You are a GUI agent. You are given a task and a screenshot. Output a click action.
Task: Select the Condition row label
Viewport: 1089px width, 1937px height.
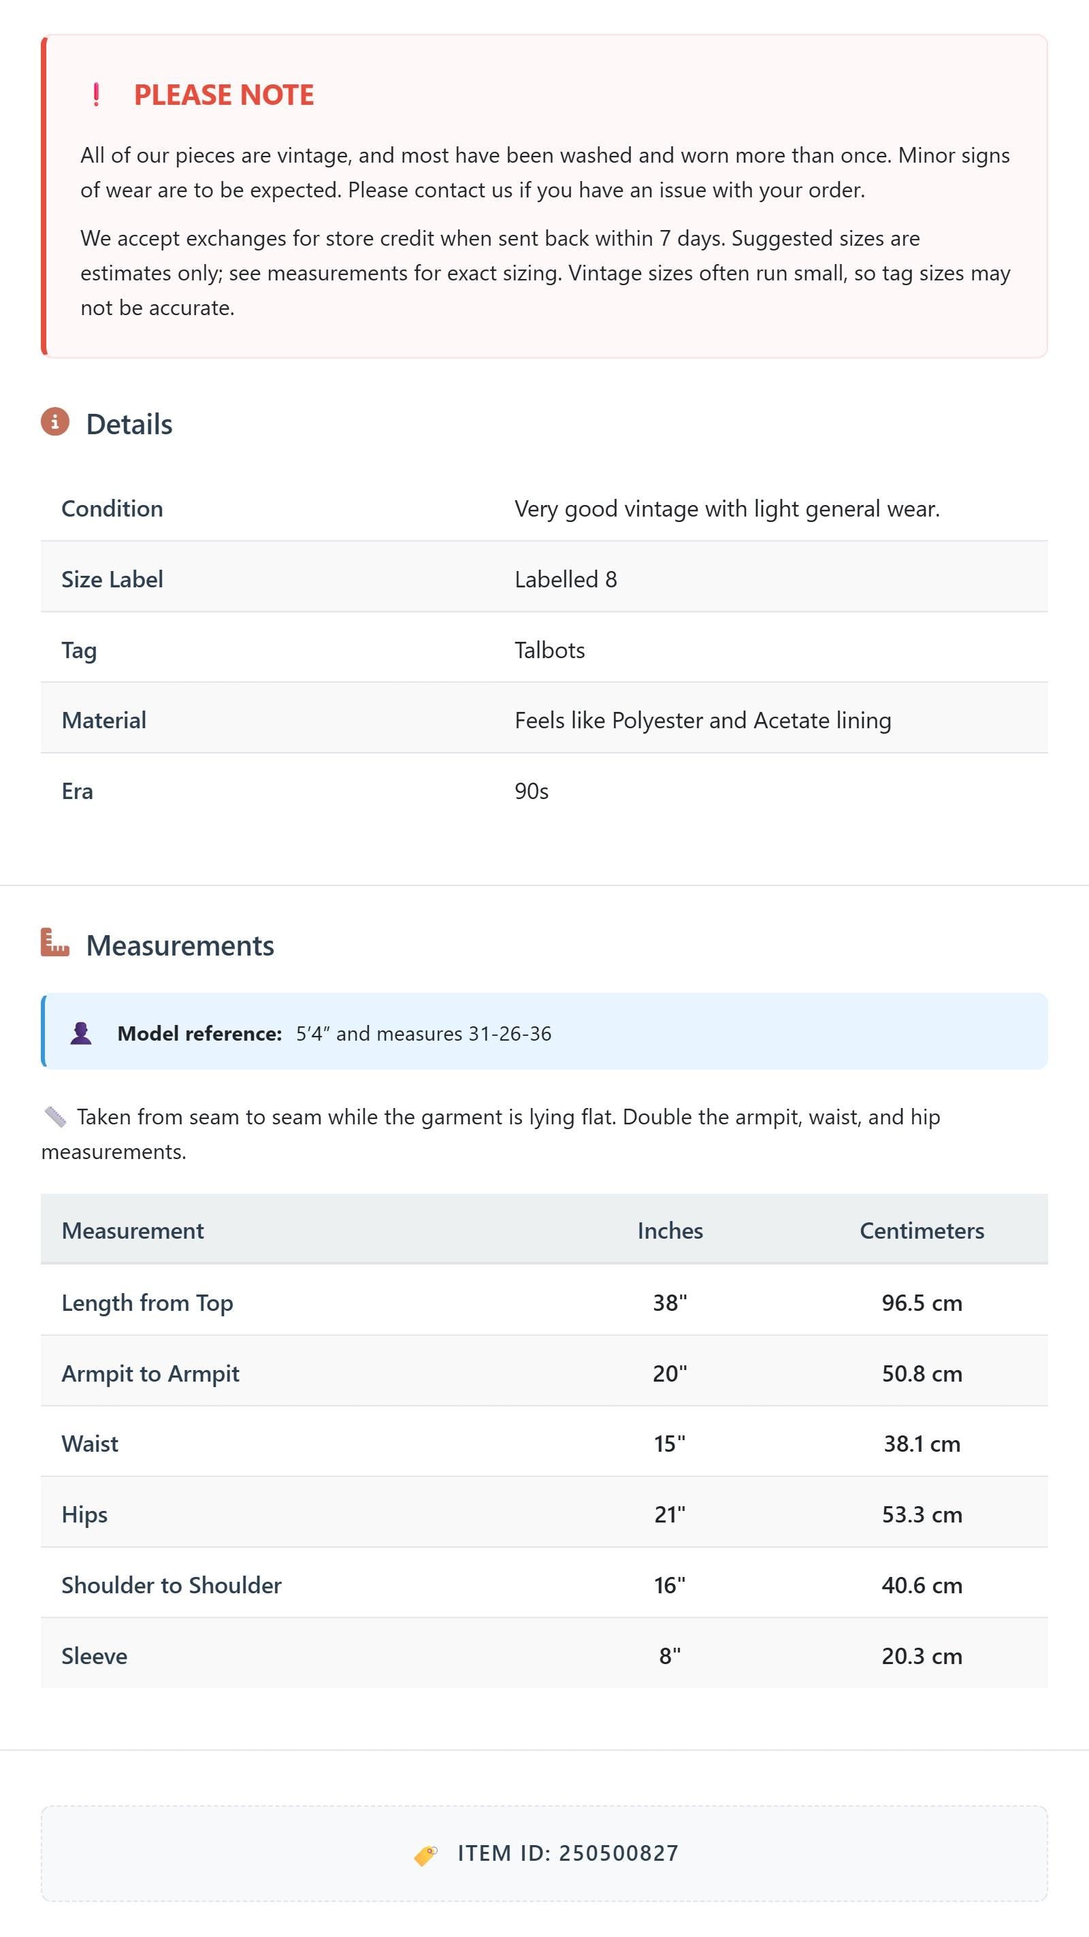112,508
